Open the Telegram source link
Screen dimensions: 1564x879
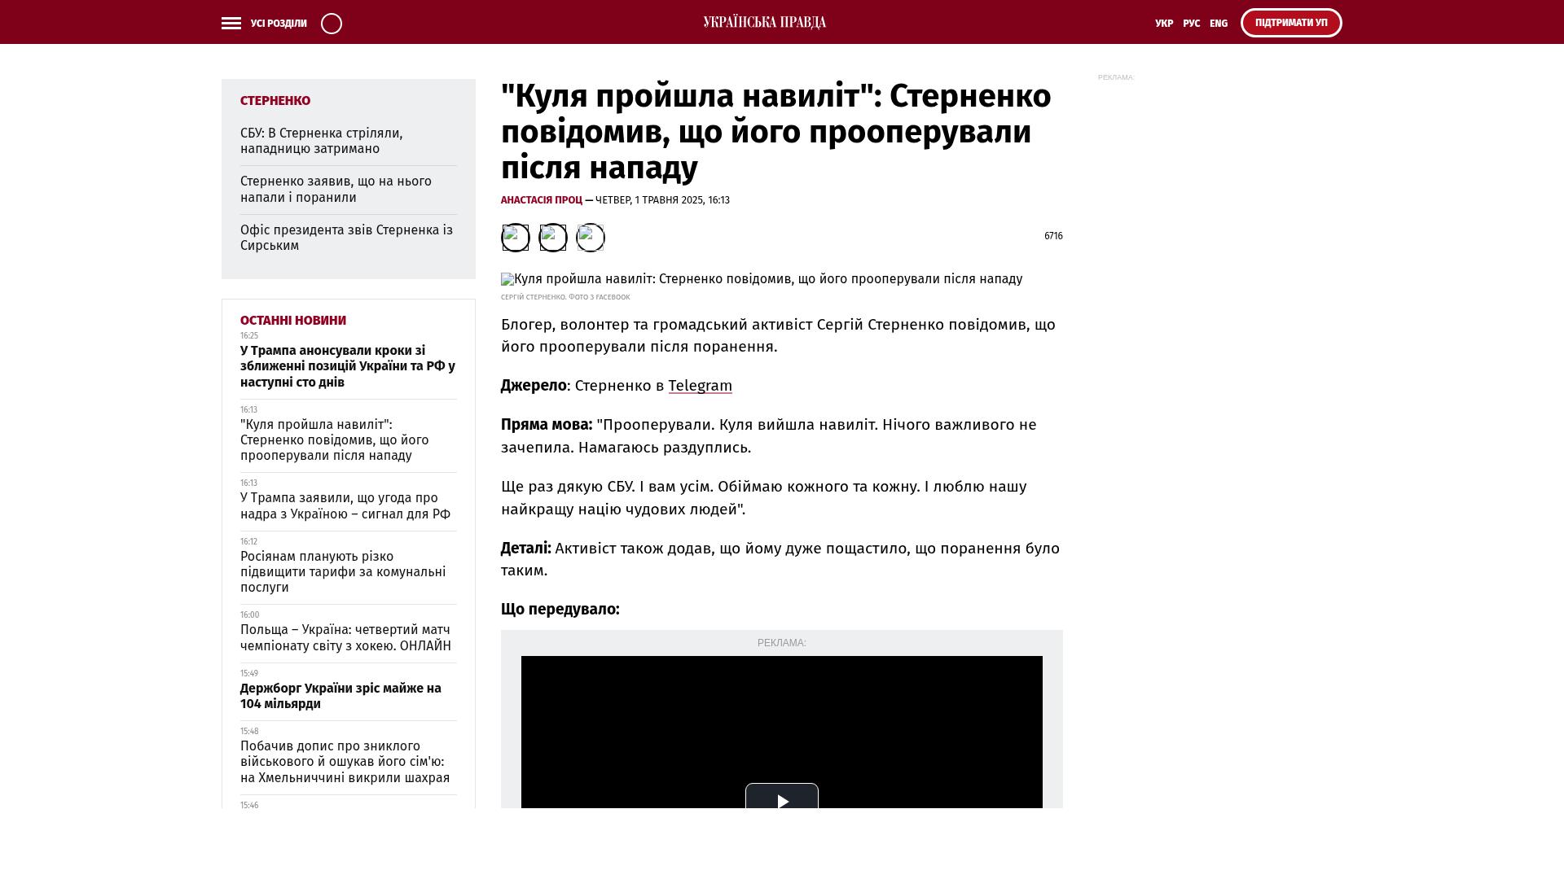tap(700, 386)
